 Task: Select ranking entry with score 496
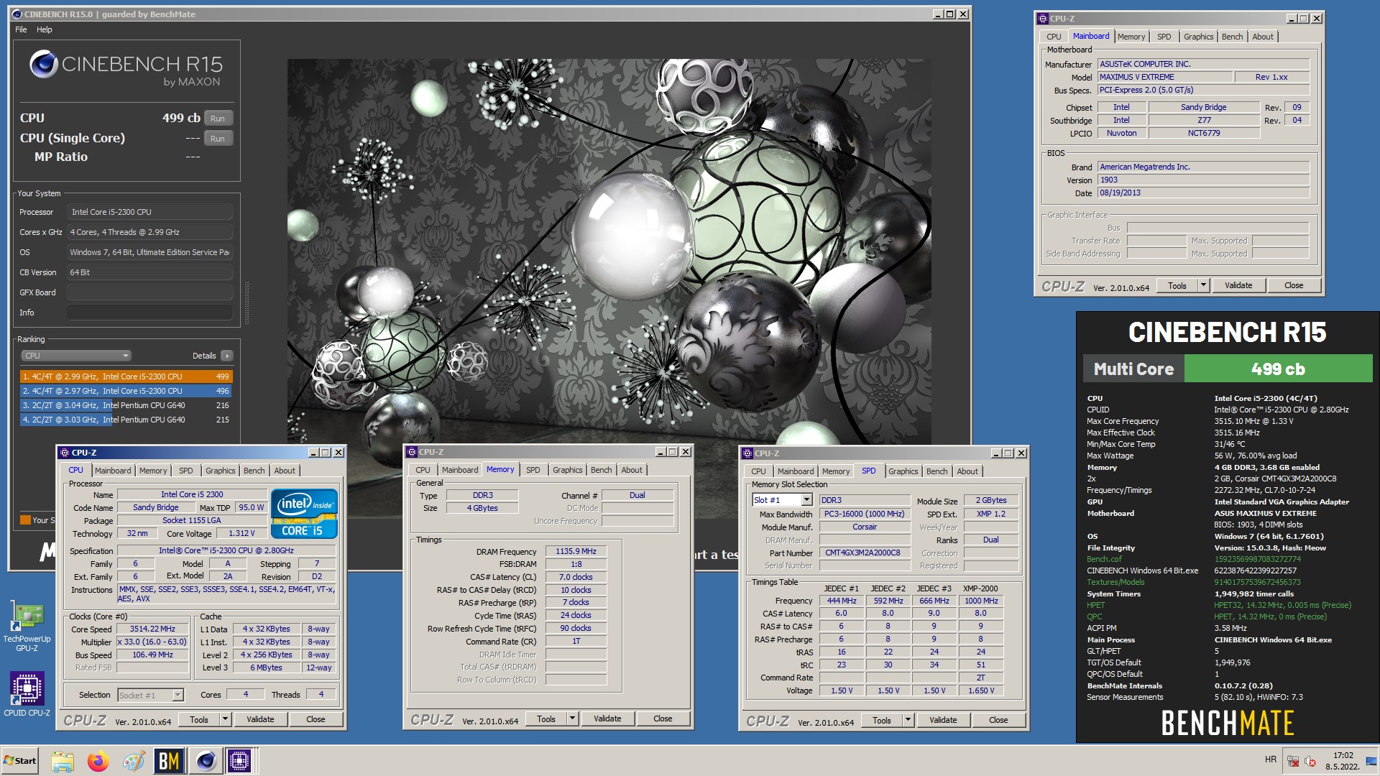[x=126, y=391]
